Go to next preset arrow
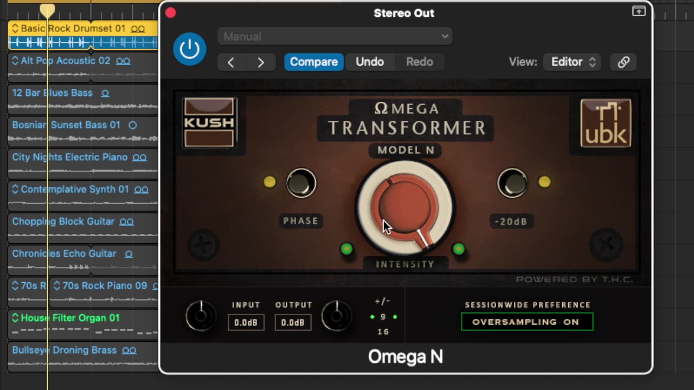The height and width of the screenshot is (390, 694). click(x=261, y=62)
